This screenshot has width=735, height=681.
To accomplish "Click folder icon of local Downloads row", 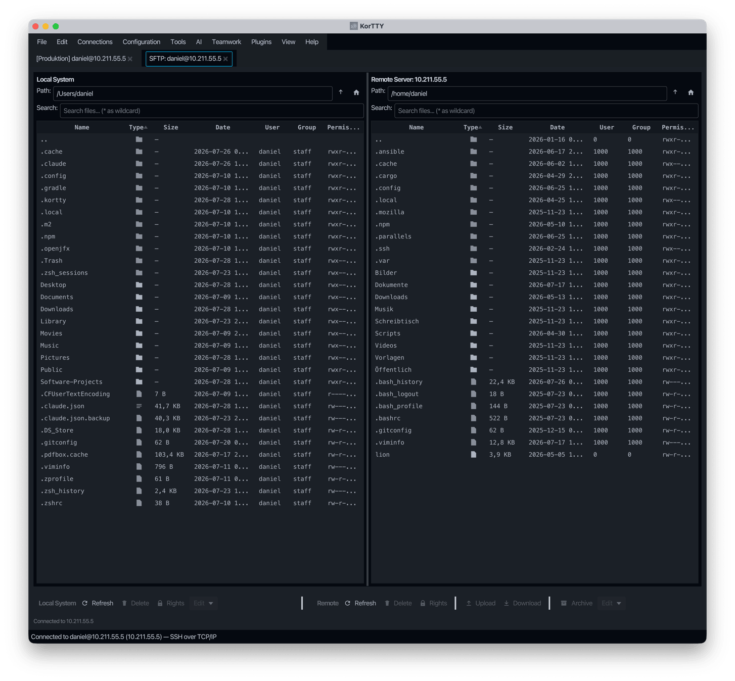I will pyautogui.click(x=139, y=309).
